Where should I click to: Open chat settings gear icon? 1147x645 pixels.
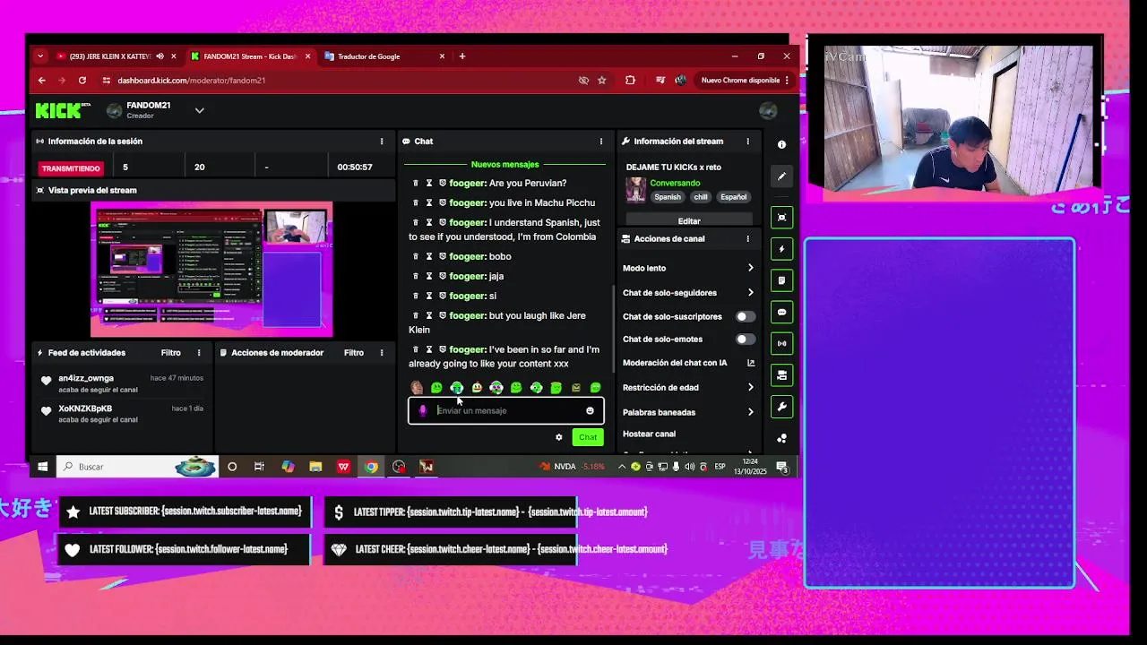(x=559, y=437)
